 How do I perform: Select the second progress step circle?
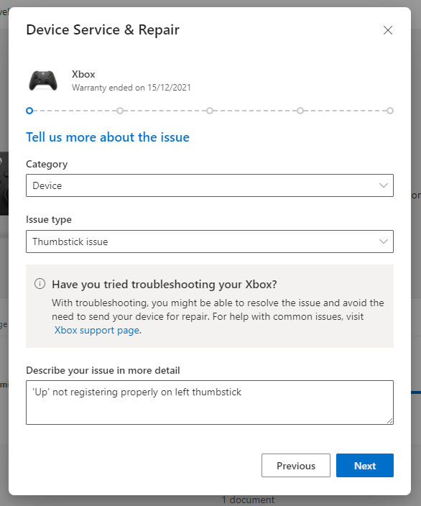(120, 111)
